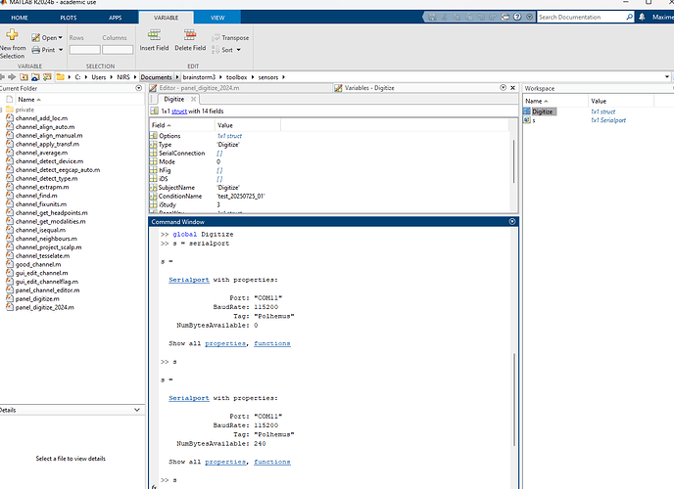The height and width of the screenshot is (489, 674).
Task: Open Variables panel actions menu
Action: coord(503,87)
